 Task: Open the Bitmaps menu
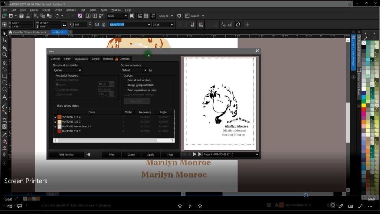(71, 10)
